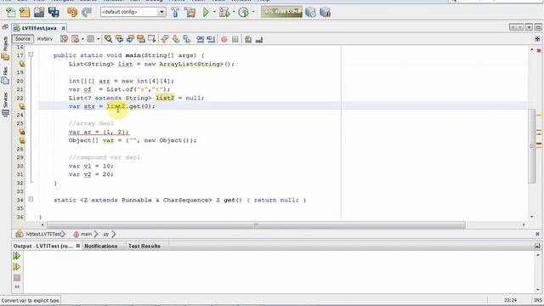Click the memory usage bar

pyautogui.click(x=281, y=12)
